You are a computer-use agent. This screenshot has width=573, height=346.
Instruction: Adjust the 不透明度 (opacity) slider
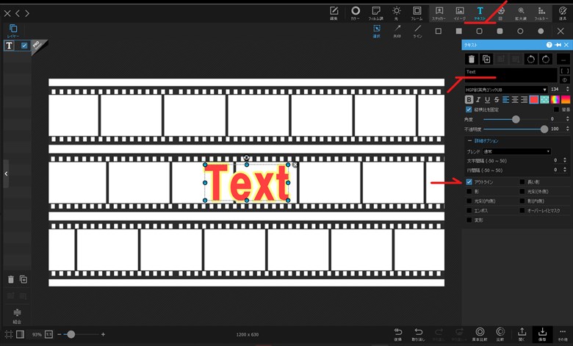click(x=516, y=129)
